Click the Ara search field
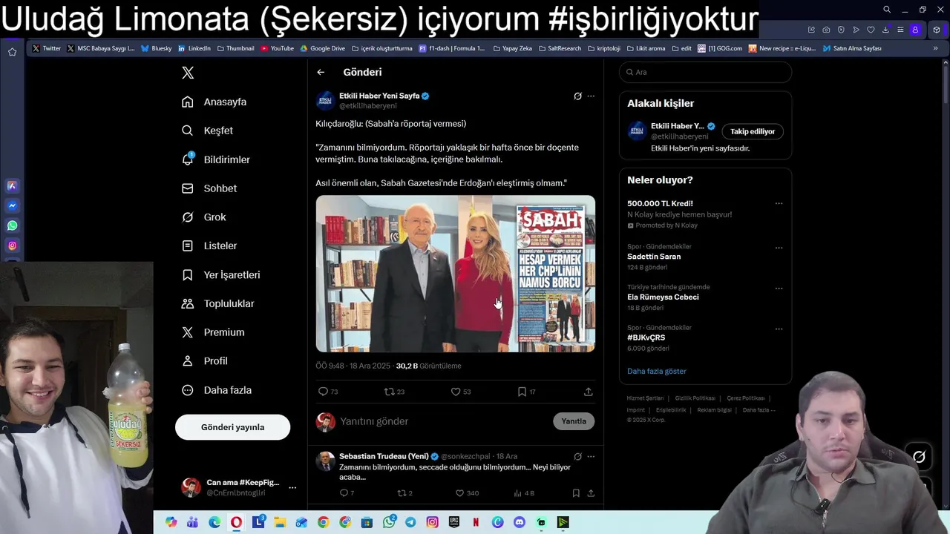 click(705, 72)
